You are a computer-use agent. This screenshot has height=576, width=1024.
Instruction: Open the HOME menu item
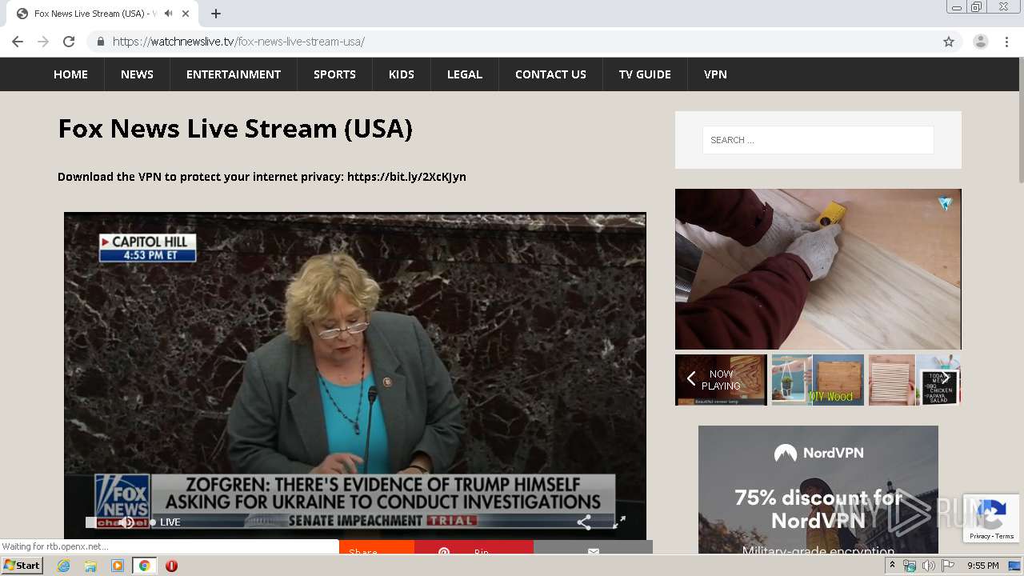pyautogui.click(x=70, y=74)
